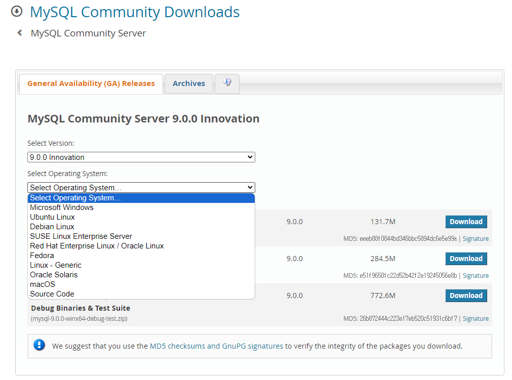The image size is (512, 380).
Task: Click the 284.5M size value
Action: pyautogui.click(x=383, y=259)
